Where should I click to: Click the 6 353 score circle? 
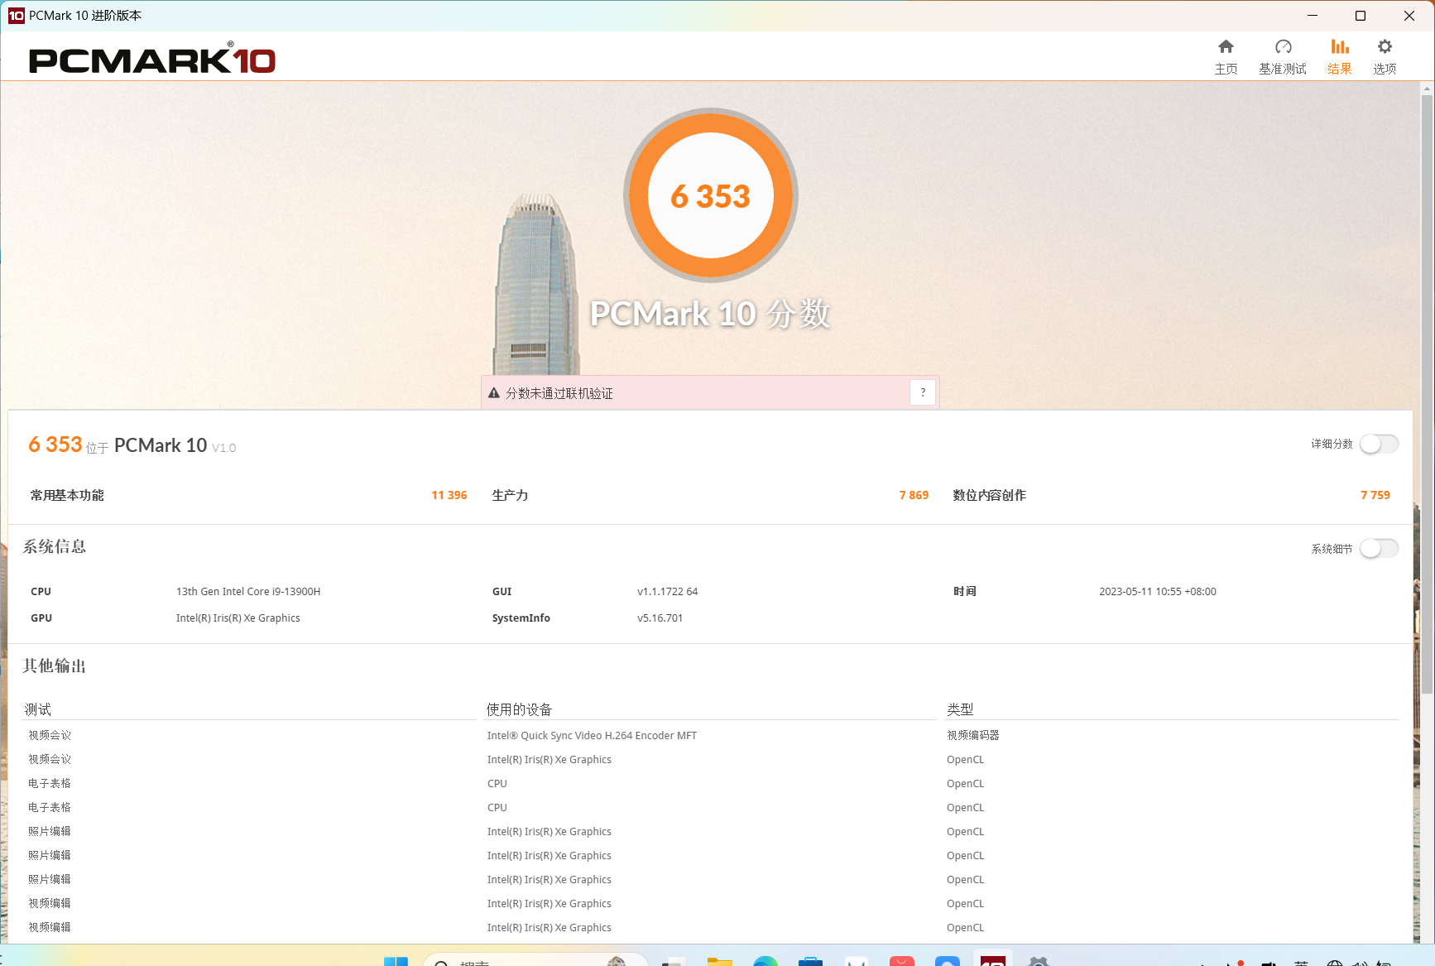click(x=711, y=195)
